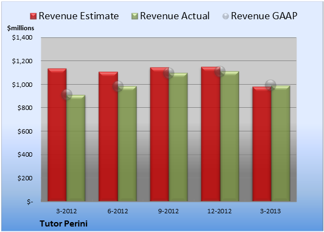Select the green actual bar for 6-2012
This screenshot has height=232, width=324.
(x=127, y=143)
